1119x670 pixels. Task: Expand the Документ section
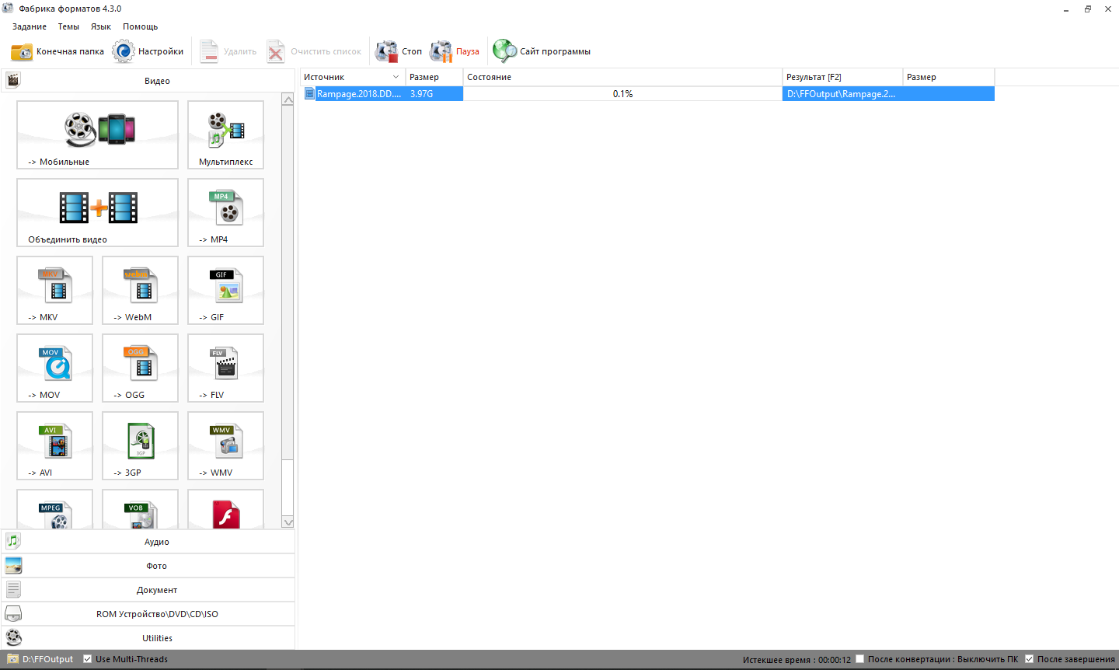point(148,590)
